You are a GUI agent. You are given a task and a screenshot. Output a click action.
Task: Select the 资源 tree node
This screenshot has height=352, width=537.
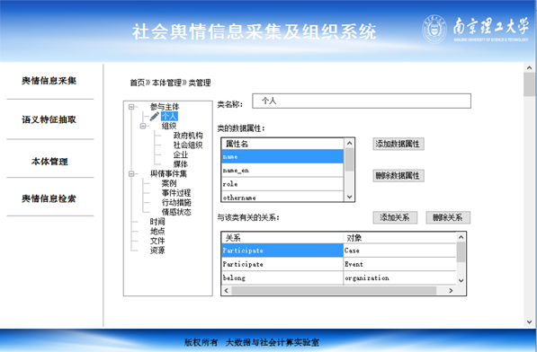pos(157,251)
